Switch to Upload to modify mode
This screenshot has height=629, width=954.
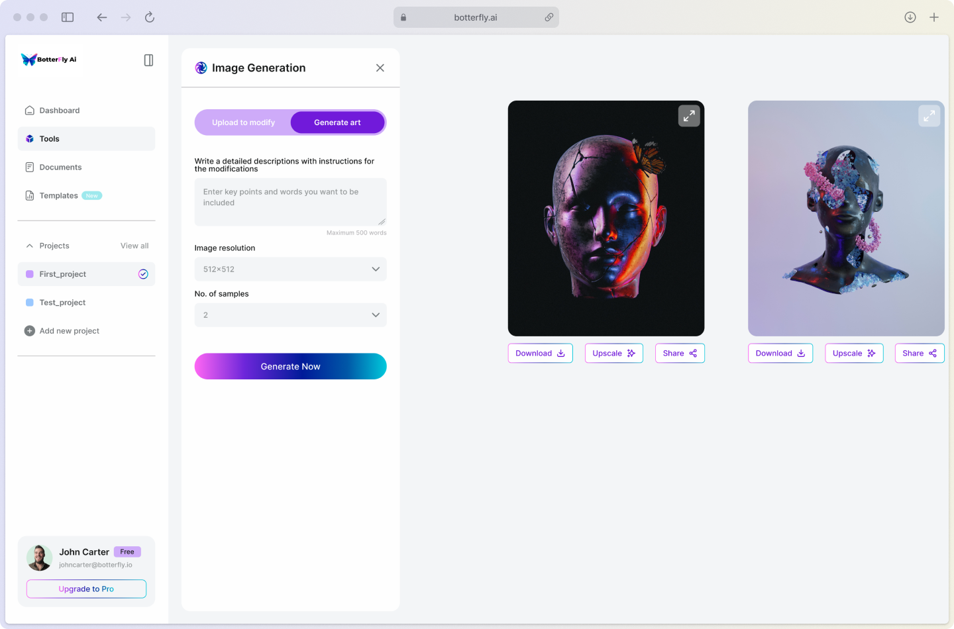(243, 122)
